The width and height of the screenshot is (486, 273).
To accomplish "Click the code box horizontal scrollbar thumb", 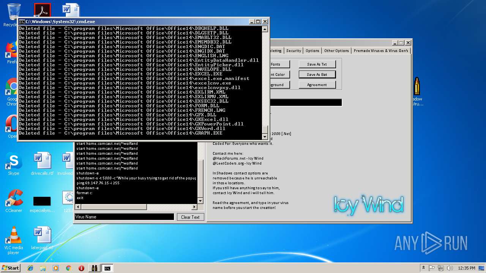I will pyautogui.click(x=114, y=207).
